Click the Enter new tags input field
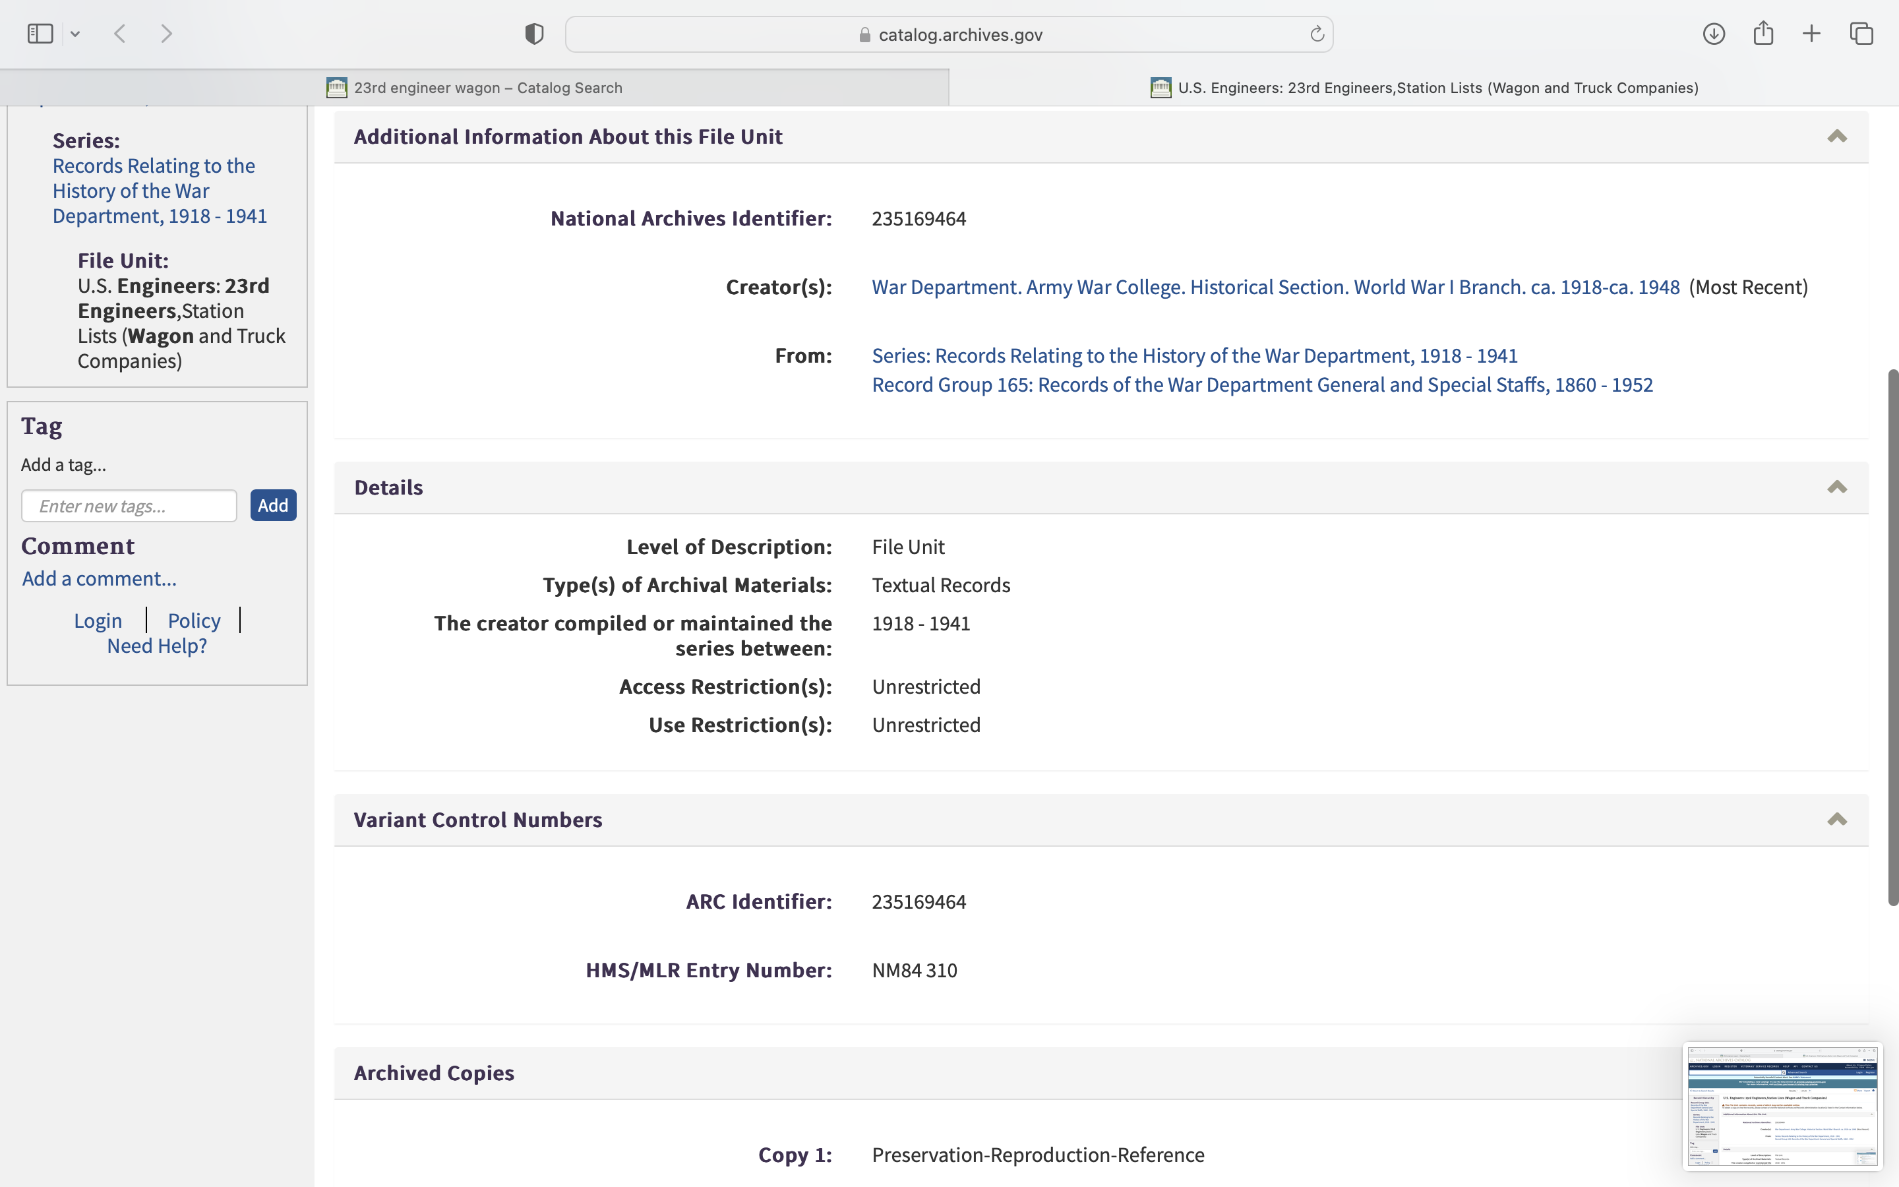Image resolution: width=1899 pixels, height=1187 pixels. coord(129,506)
